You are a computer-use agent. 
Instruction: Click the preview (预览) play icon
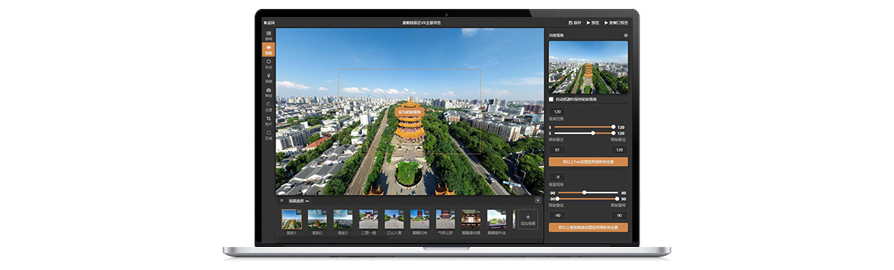[x=593, y=23]
